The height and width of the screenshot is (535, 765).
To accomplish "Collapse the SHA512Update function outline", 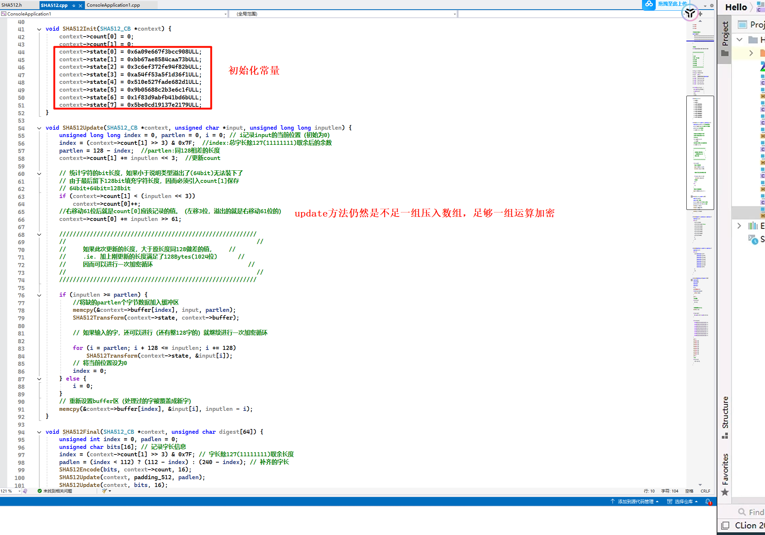I will (x=39, y=128).
